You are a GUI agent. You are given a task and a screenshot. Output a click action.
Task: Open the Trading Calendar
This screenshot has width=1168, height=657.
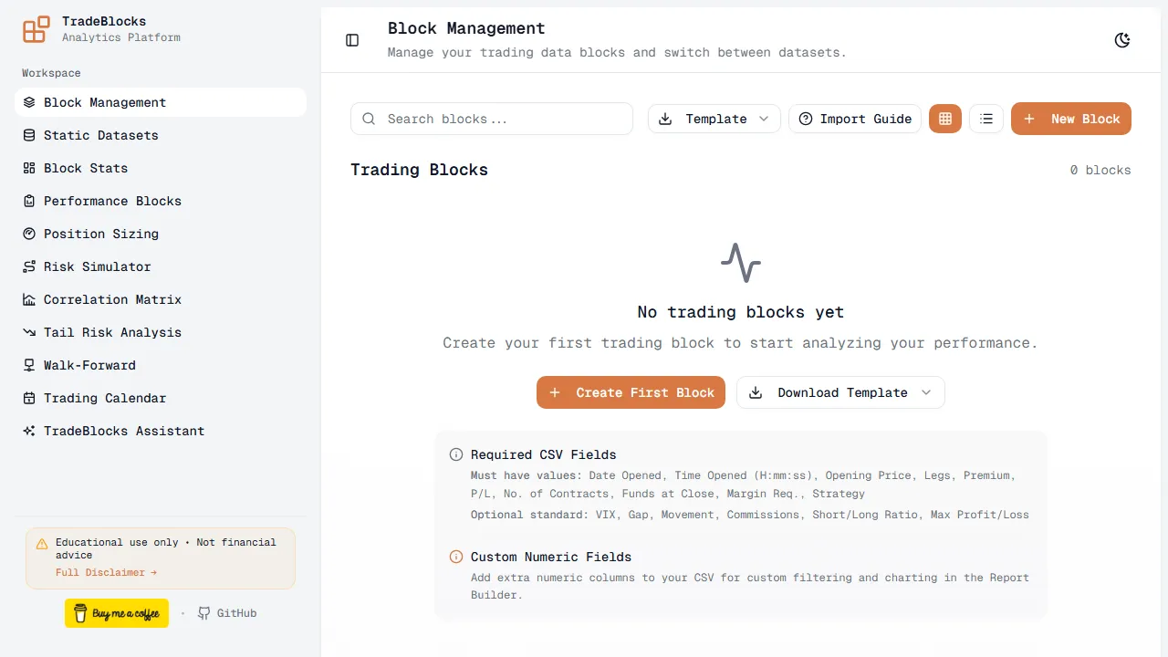click(104, 398)
